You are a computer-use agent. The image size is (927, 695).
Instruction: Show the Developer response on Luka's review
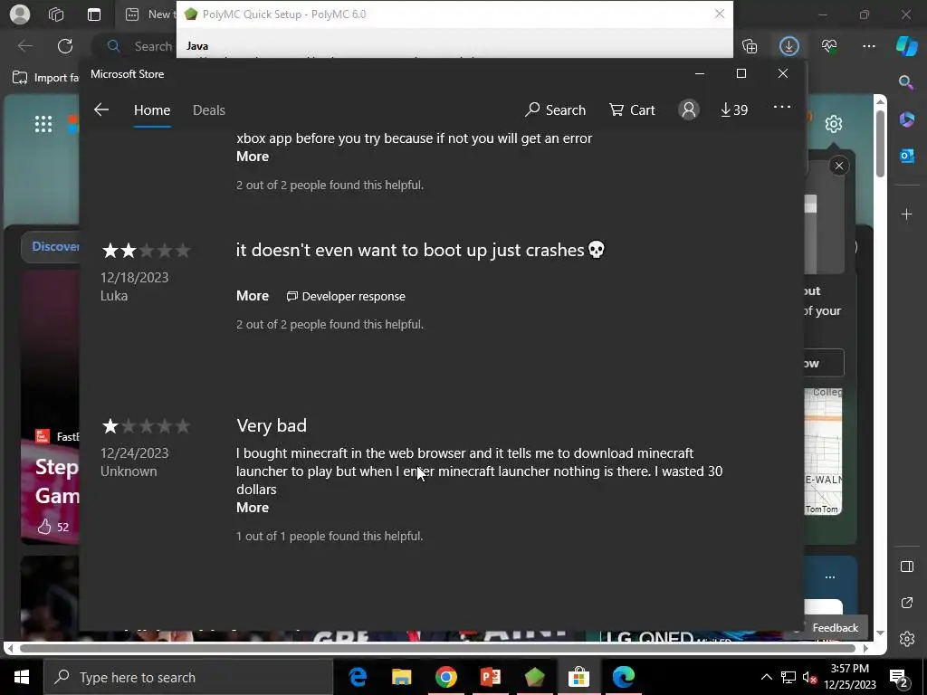[x=347, y=297]
